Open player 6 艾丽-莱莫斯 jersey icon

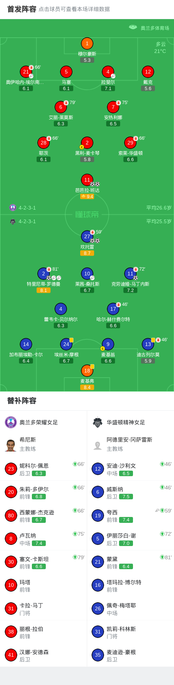tap(60, 107)
